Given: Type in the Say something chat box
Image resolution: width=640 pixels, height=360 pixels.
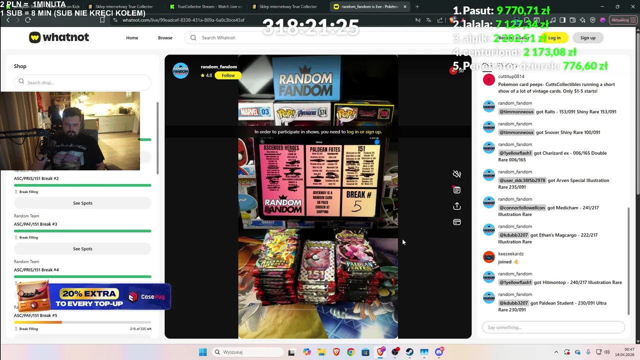Looking at the screenshot, I should pos(553,327).
